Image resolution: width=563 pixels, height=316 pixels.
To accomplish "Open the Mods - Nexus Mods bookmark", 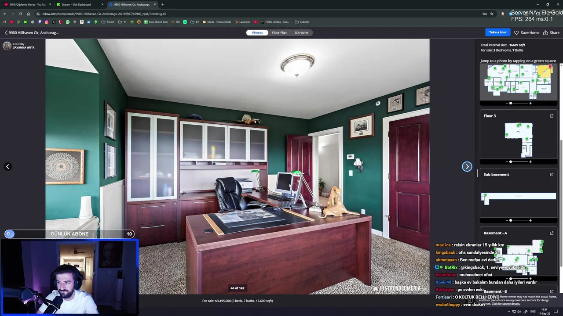I will pyautogui.click(x=217, y=22).
